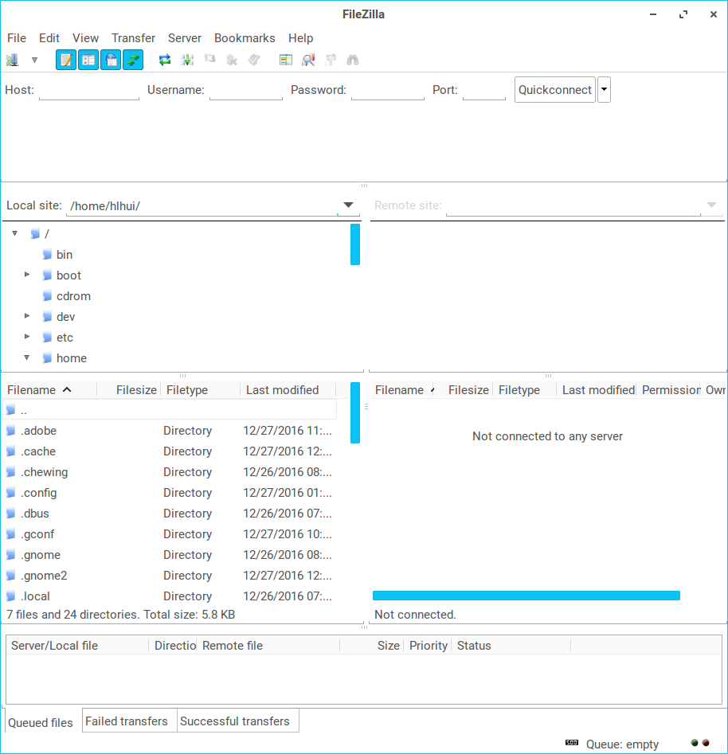
Task: Click the Host input field
Action: 89,91
